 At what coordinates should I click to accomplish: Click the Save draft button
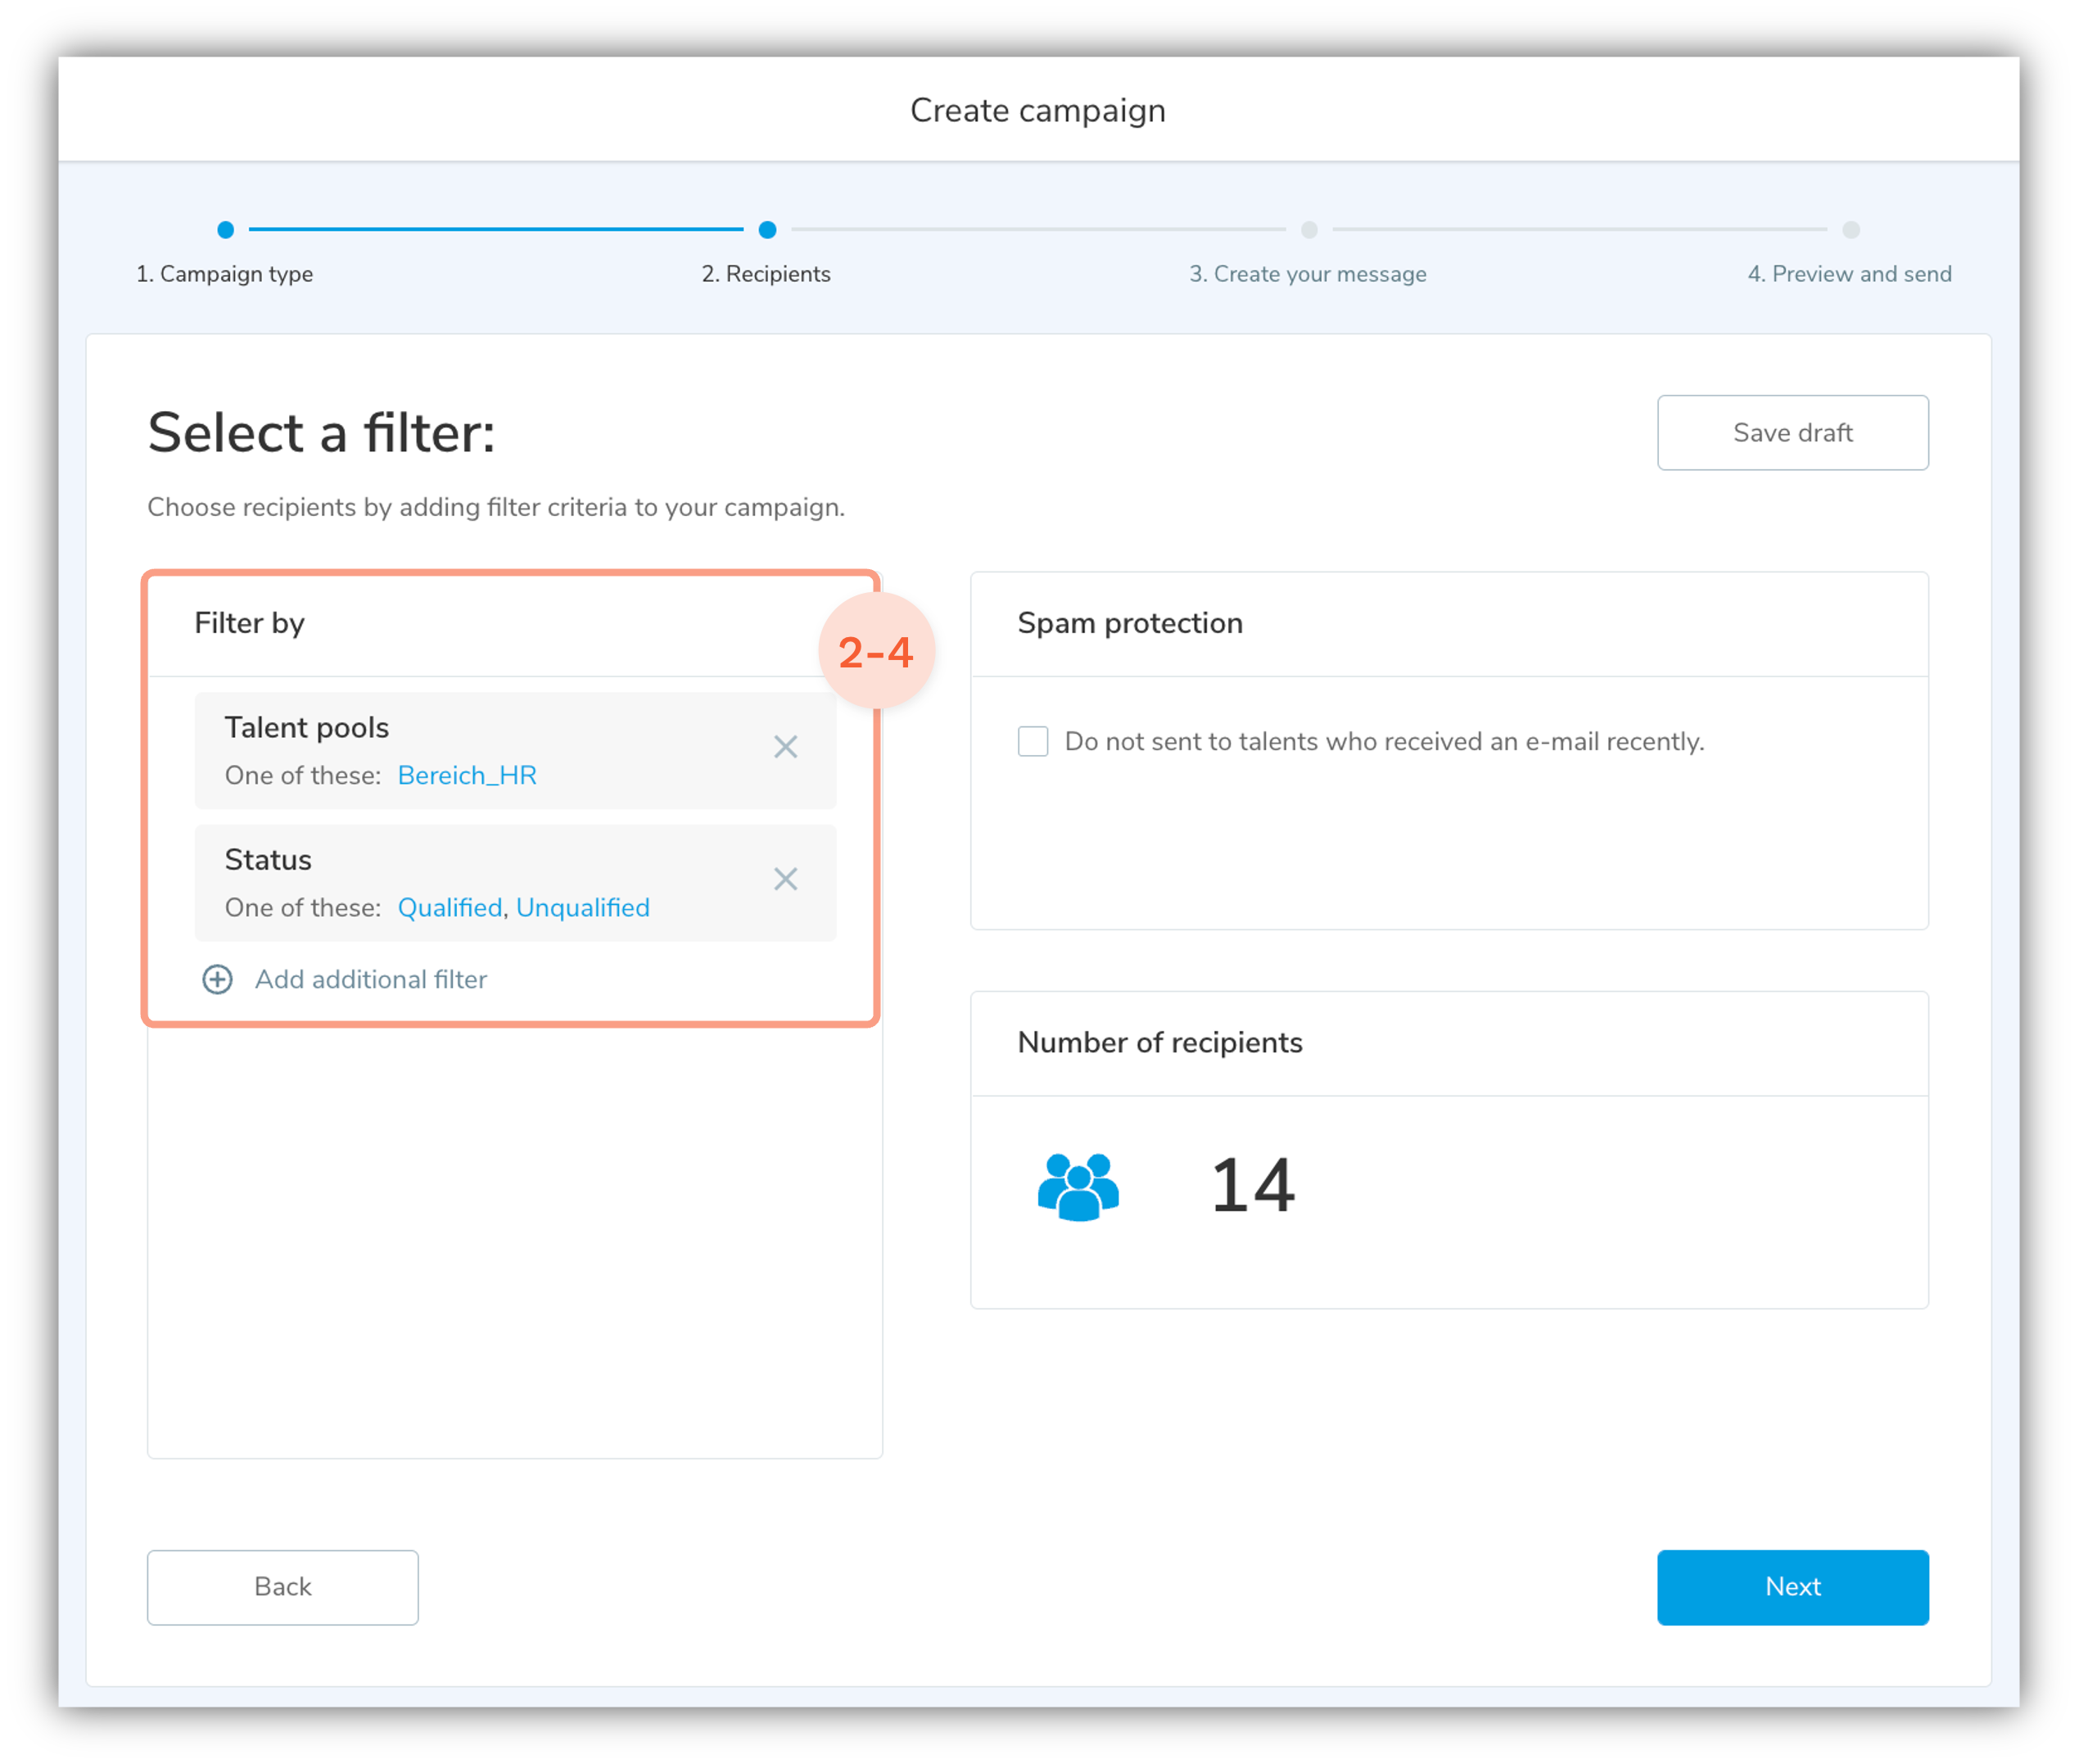1792,433
